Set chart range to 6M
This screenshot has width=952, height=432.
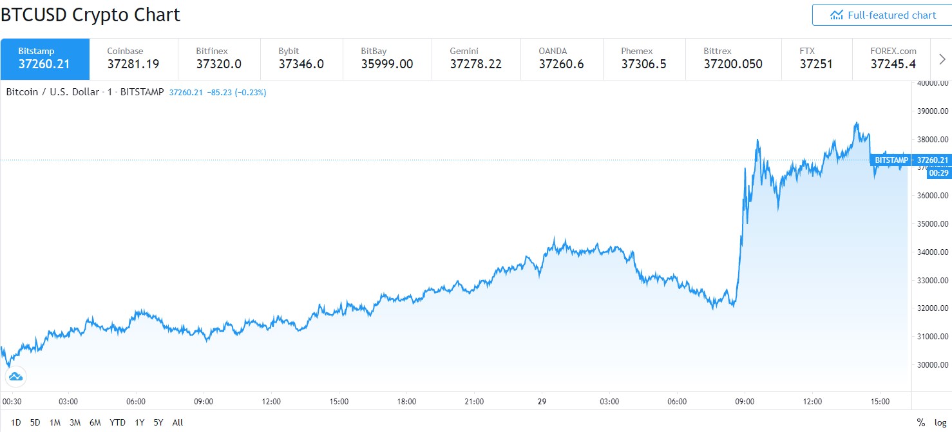click(x=95, y=422)
